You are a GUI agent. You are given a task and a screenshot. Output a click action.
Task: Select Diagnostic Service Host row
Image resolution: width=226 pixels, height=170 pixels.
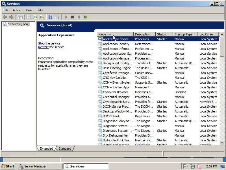(x=158, y=126)
